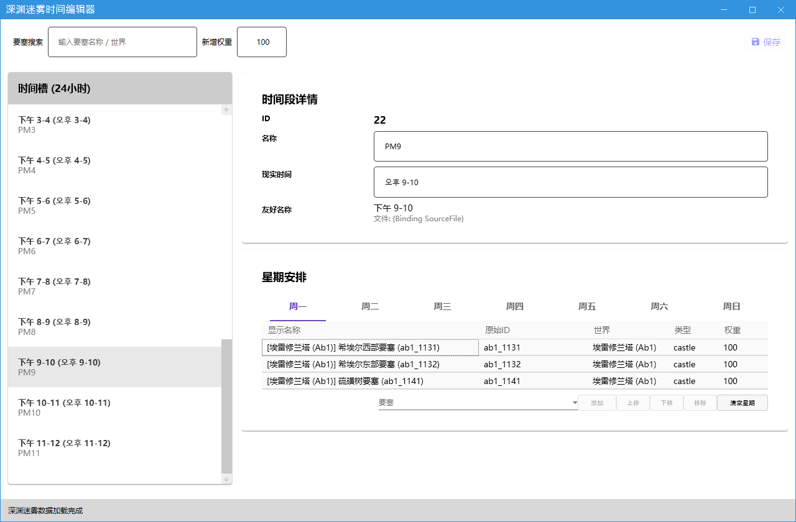The height and width of the screenshot is (522, 796).
Task: Click the ab1_1141 original ID cell
Action: tap(533, 381)
